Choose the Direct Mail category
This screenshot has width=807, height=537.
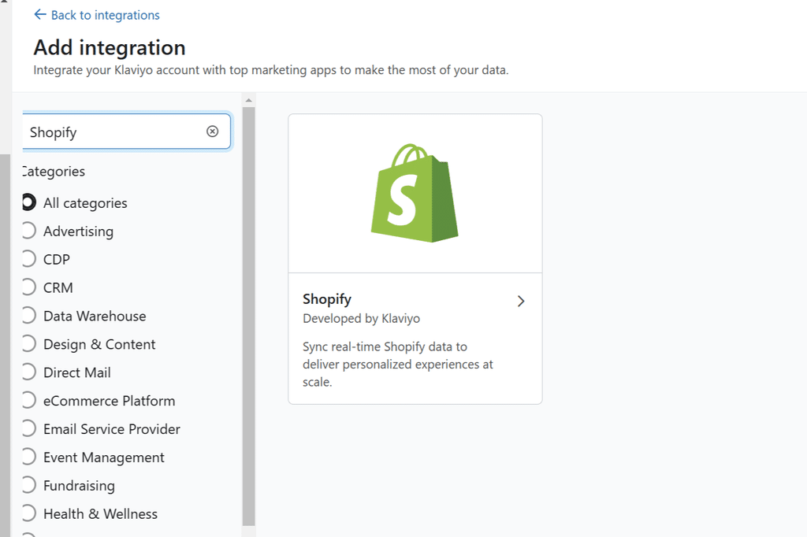(28, 372)
